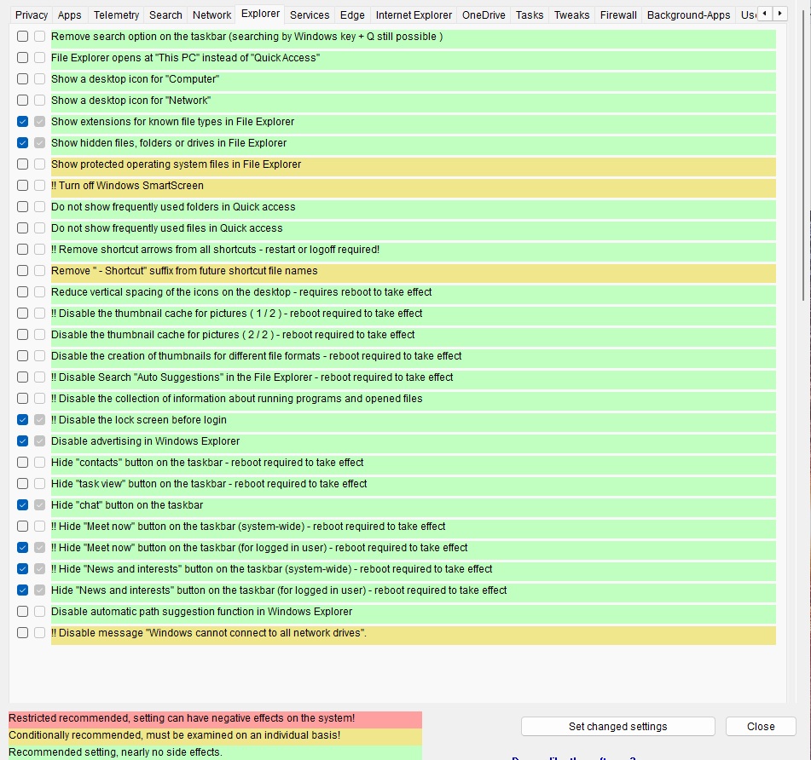The width and height of the screenshot is (811, 760).
Task: Select the "Disable automatic path suggestion" setting text
Action: [x=201, y=612]
